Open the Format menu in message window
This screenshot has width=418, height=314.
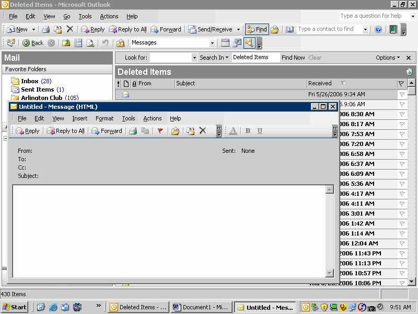104,118
